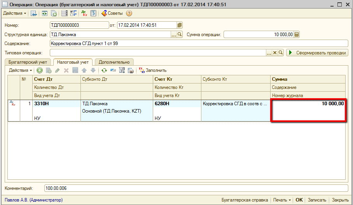This screenshot has width=353, height=205.
Task: Click the green add row icon
Action: coord(40,71)
